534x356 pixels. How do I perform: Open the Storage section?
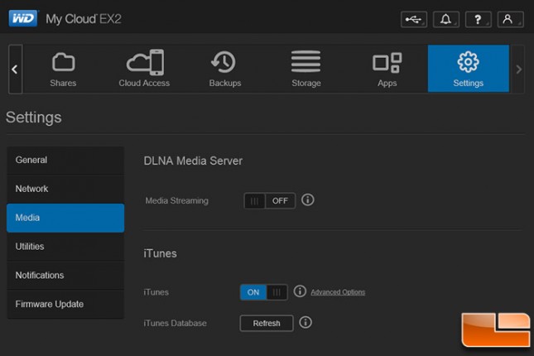[305, 69]
